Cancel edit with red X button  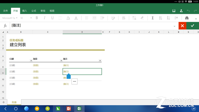[183, 26]
